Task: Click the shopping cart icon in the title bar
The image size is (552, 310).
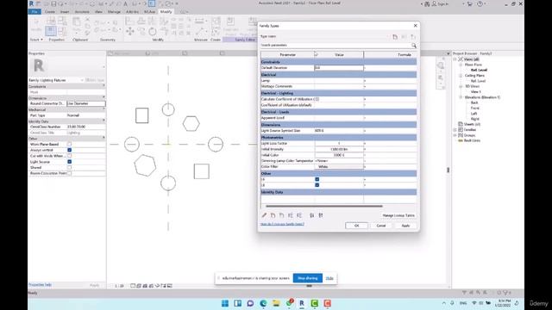Action: [469, 3]
